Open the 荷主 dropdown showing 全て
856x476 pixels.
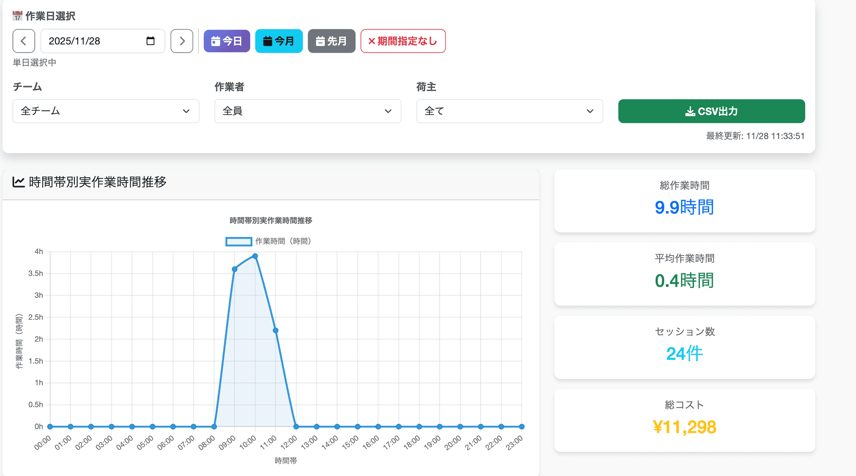click(x=510, y=111)
